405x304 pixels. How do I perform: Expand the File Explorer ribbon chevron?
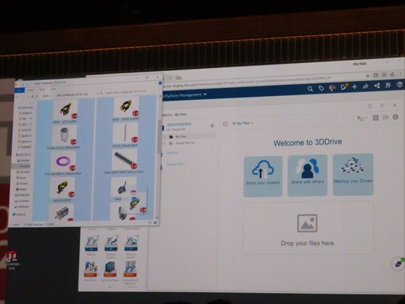(x=155, y=83)
